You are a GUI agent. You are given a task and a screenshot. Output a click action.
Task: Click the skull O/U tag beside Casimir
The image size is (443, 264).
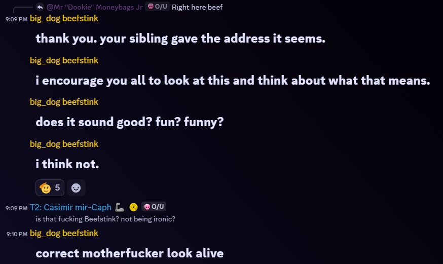(154, 207)
